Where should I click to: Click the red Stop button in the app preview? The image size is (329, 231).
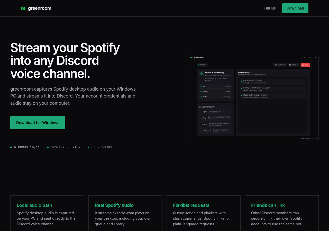(305, 65)
